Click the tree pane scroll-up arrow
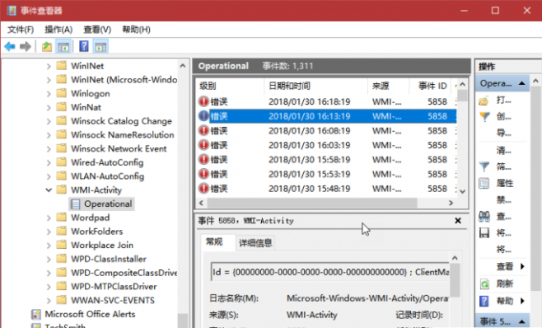This screenshot has width=542, height=328. 183,66
